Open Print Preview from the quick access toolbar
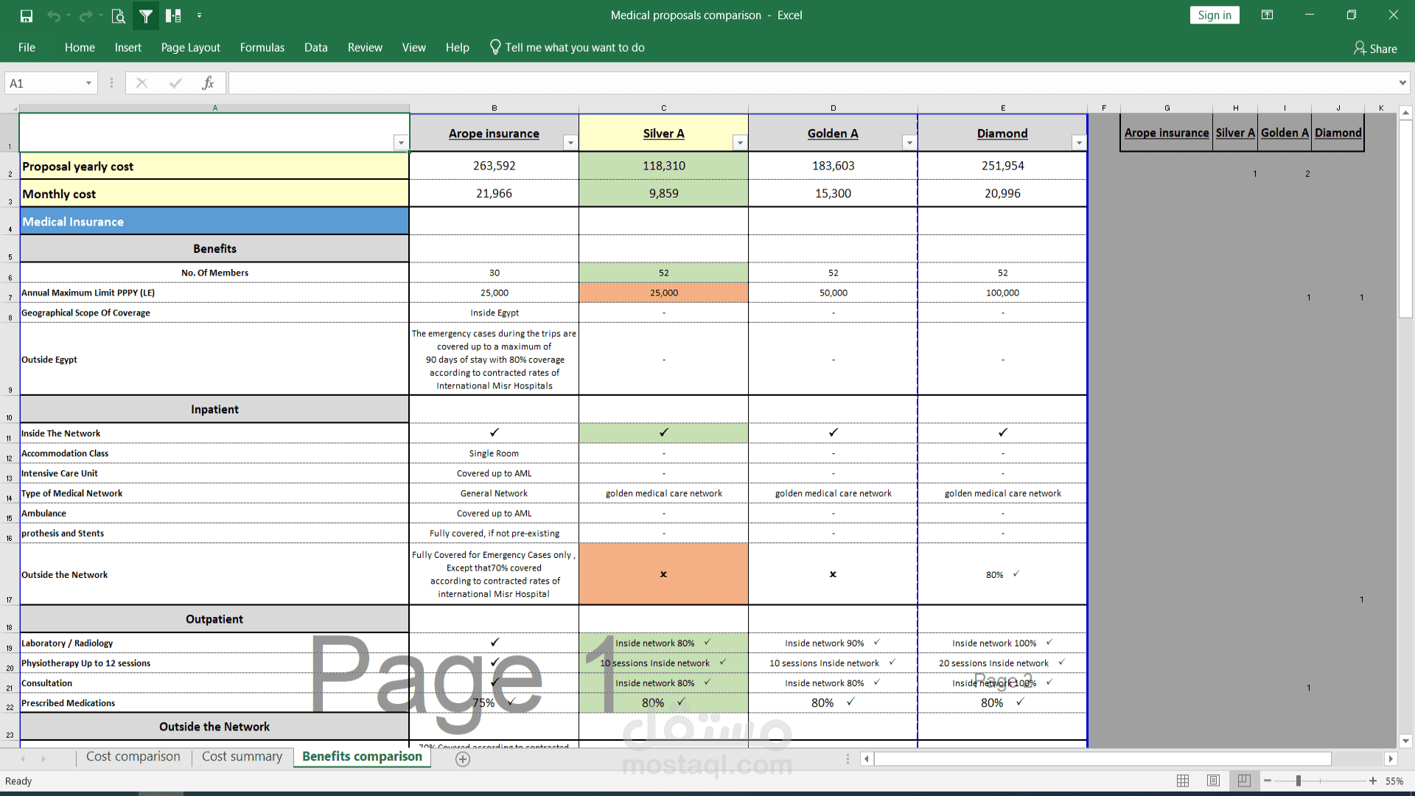Image resolution: width=1415 pixels, height=796 pixels. pos(118,15)
